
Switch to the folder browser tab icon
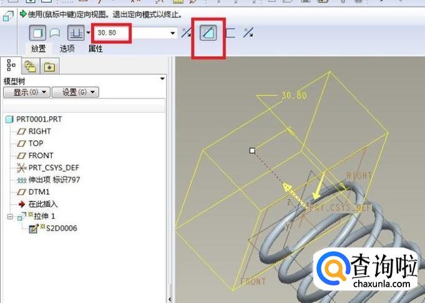31,67
